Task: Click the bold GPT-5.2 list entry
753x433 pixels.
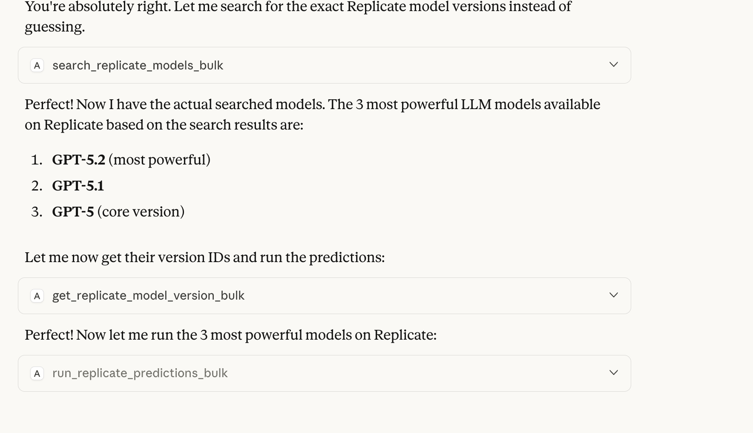Action: coord(78,160)
